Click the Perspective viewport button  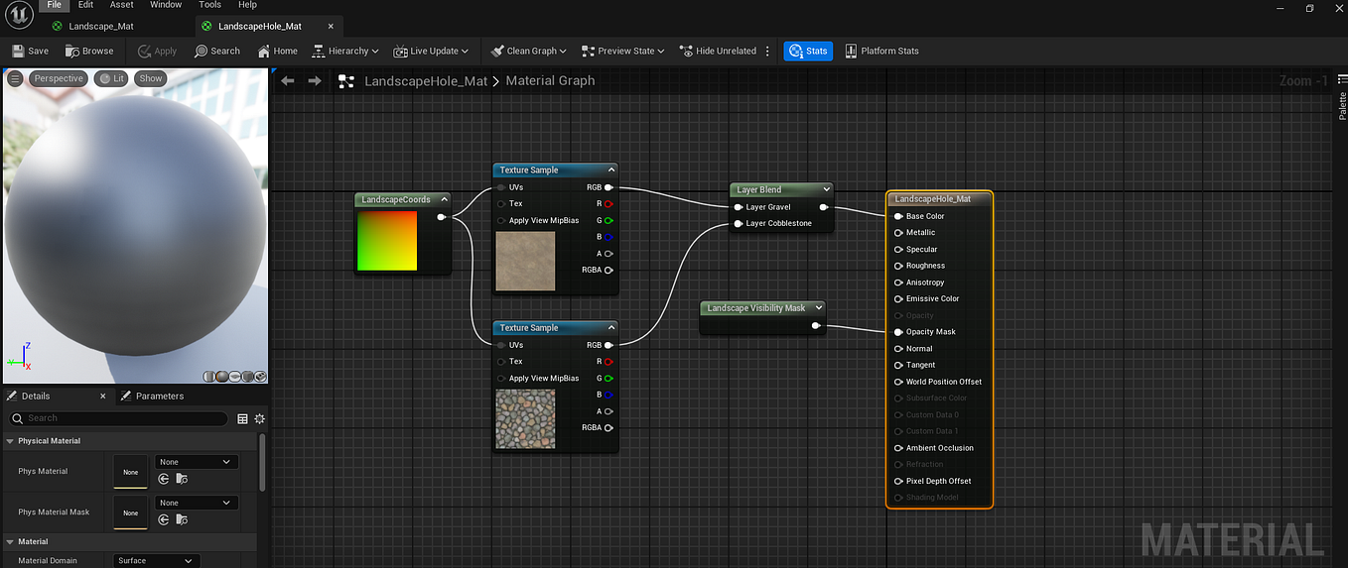(58, 78)
